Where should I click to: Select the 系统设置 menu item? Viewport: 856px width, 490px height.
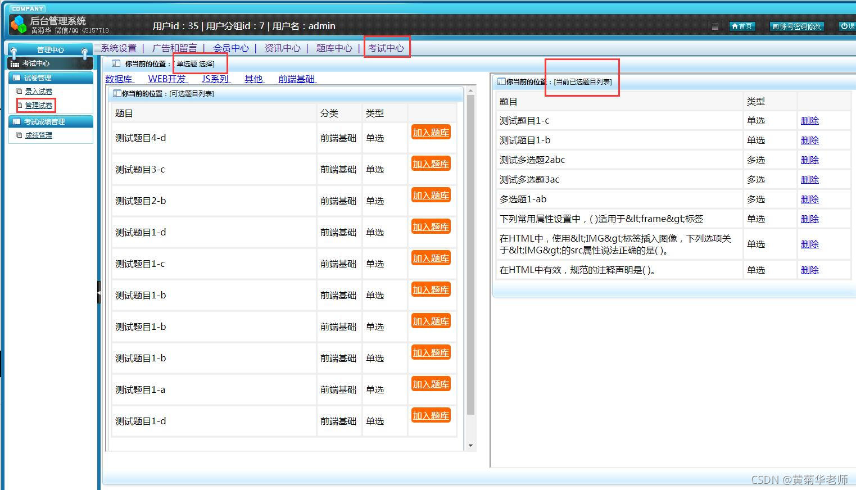pos(119,48)
